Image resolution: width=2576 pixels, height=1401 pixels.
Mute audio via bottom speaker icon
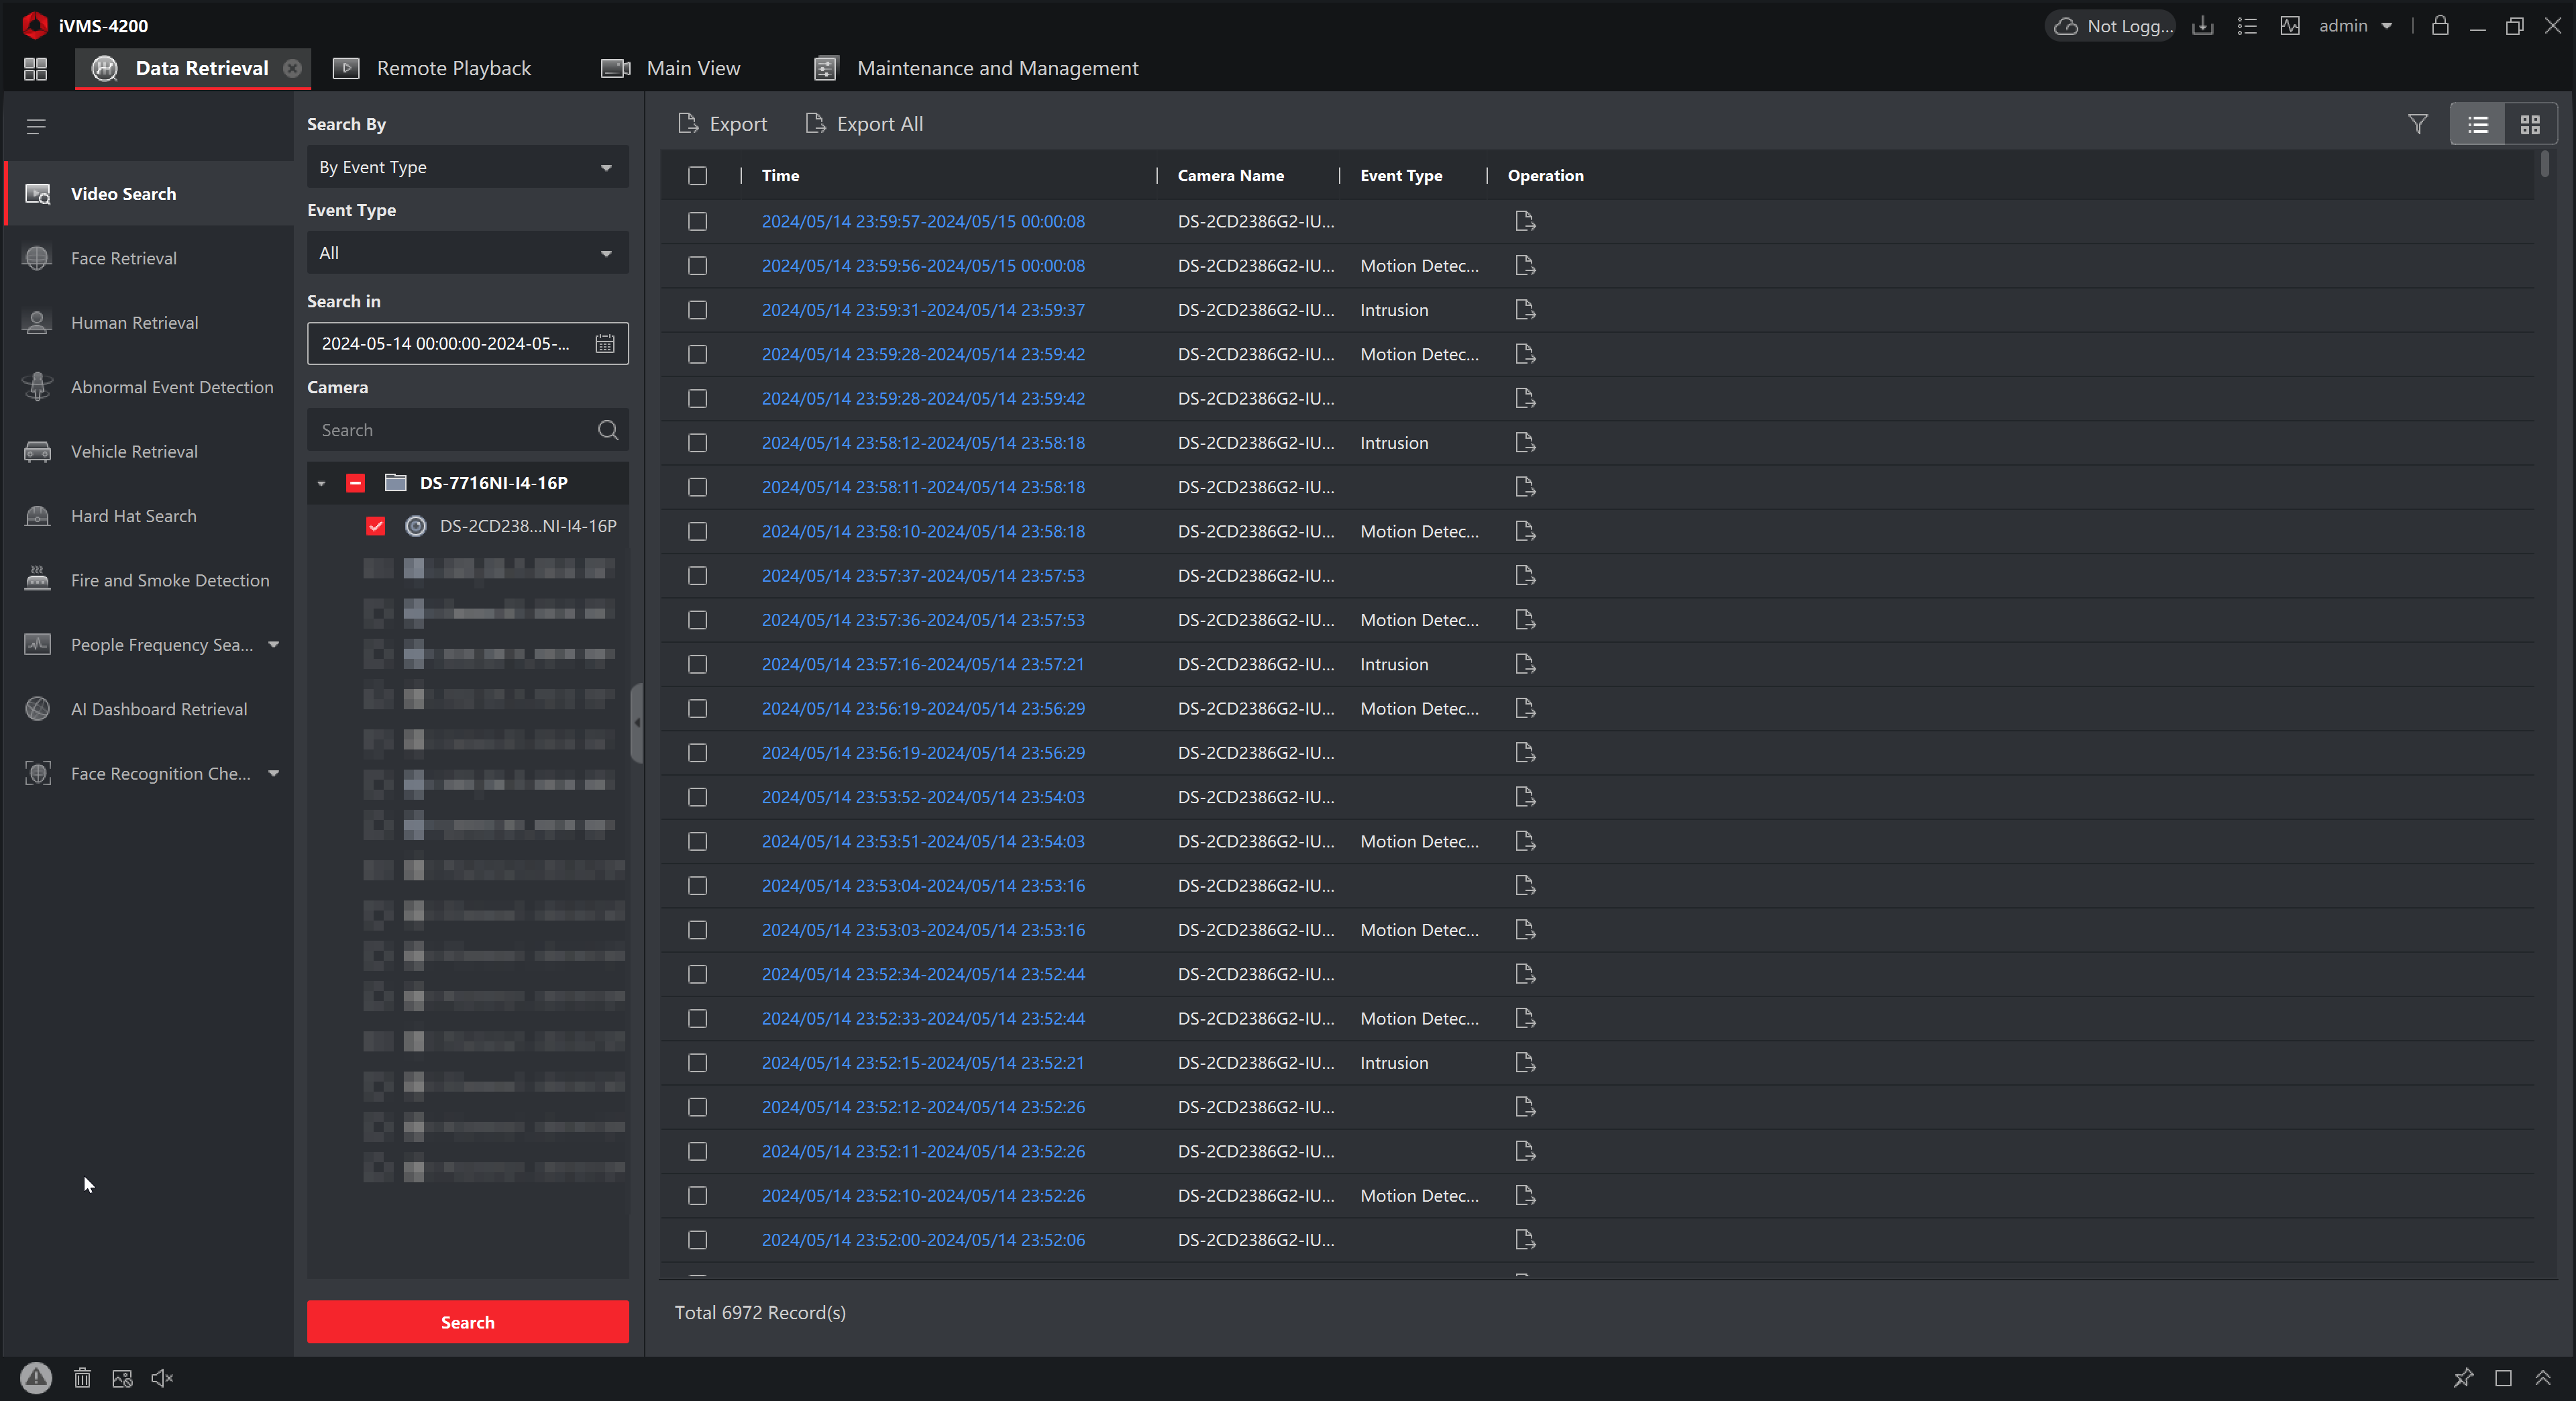162,1378
